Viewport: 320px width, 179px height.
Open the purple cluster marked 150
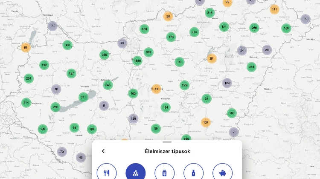134,118
